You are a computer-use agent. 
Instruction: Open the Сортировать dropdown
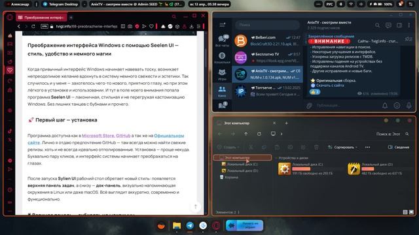click(x=343, y=148)
